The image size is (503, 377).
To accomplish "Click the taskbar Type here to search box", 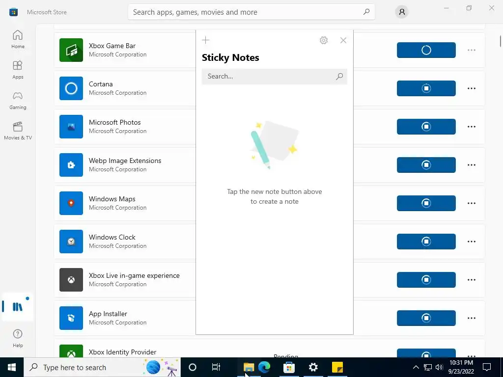I will [x=102, y=367].
